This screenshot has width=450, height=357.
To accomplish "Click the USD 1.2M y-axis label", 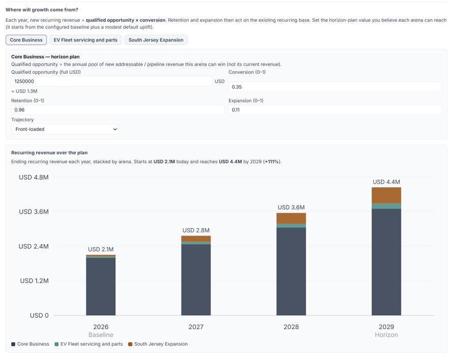I will point(34,281).
